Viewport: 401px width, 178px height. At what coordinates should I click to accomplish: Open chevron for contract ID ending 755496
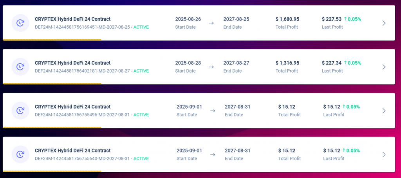[384, 111]
